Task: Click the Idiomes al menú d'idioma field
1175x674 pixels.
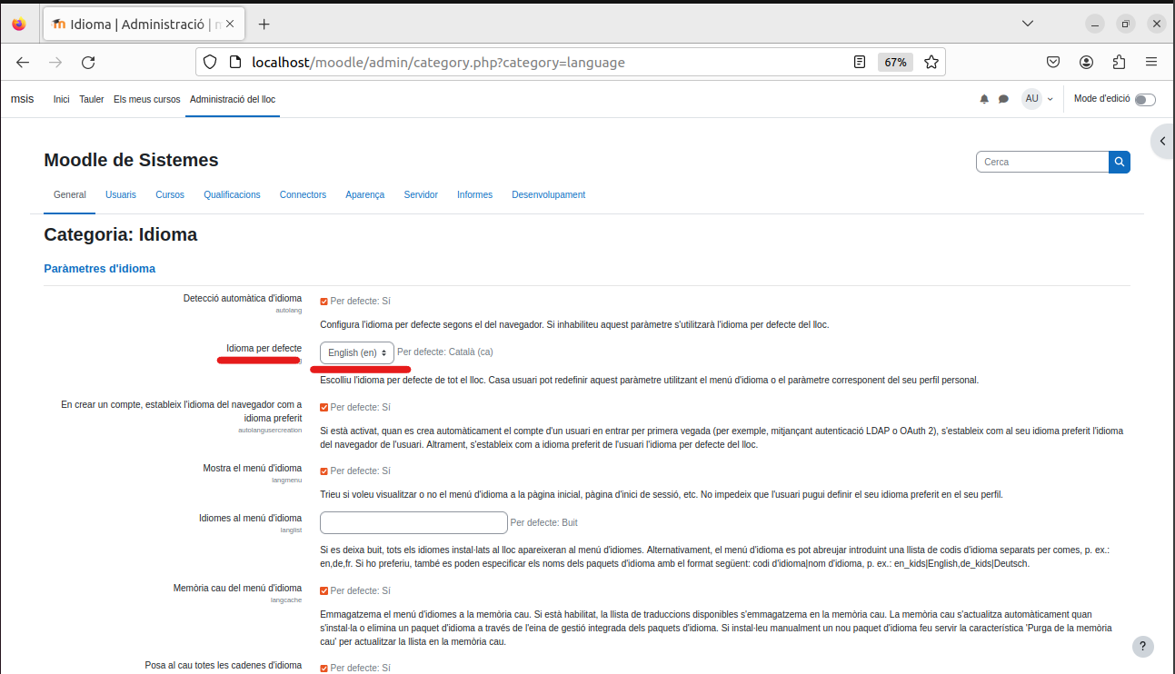Action: tap(413, 522)
